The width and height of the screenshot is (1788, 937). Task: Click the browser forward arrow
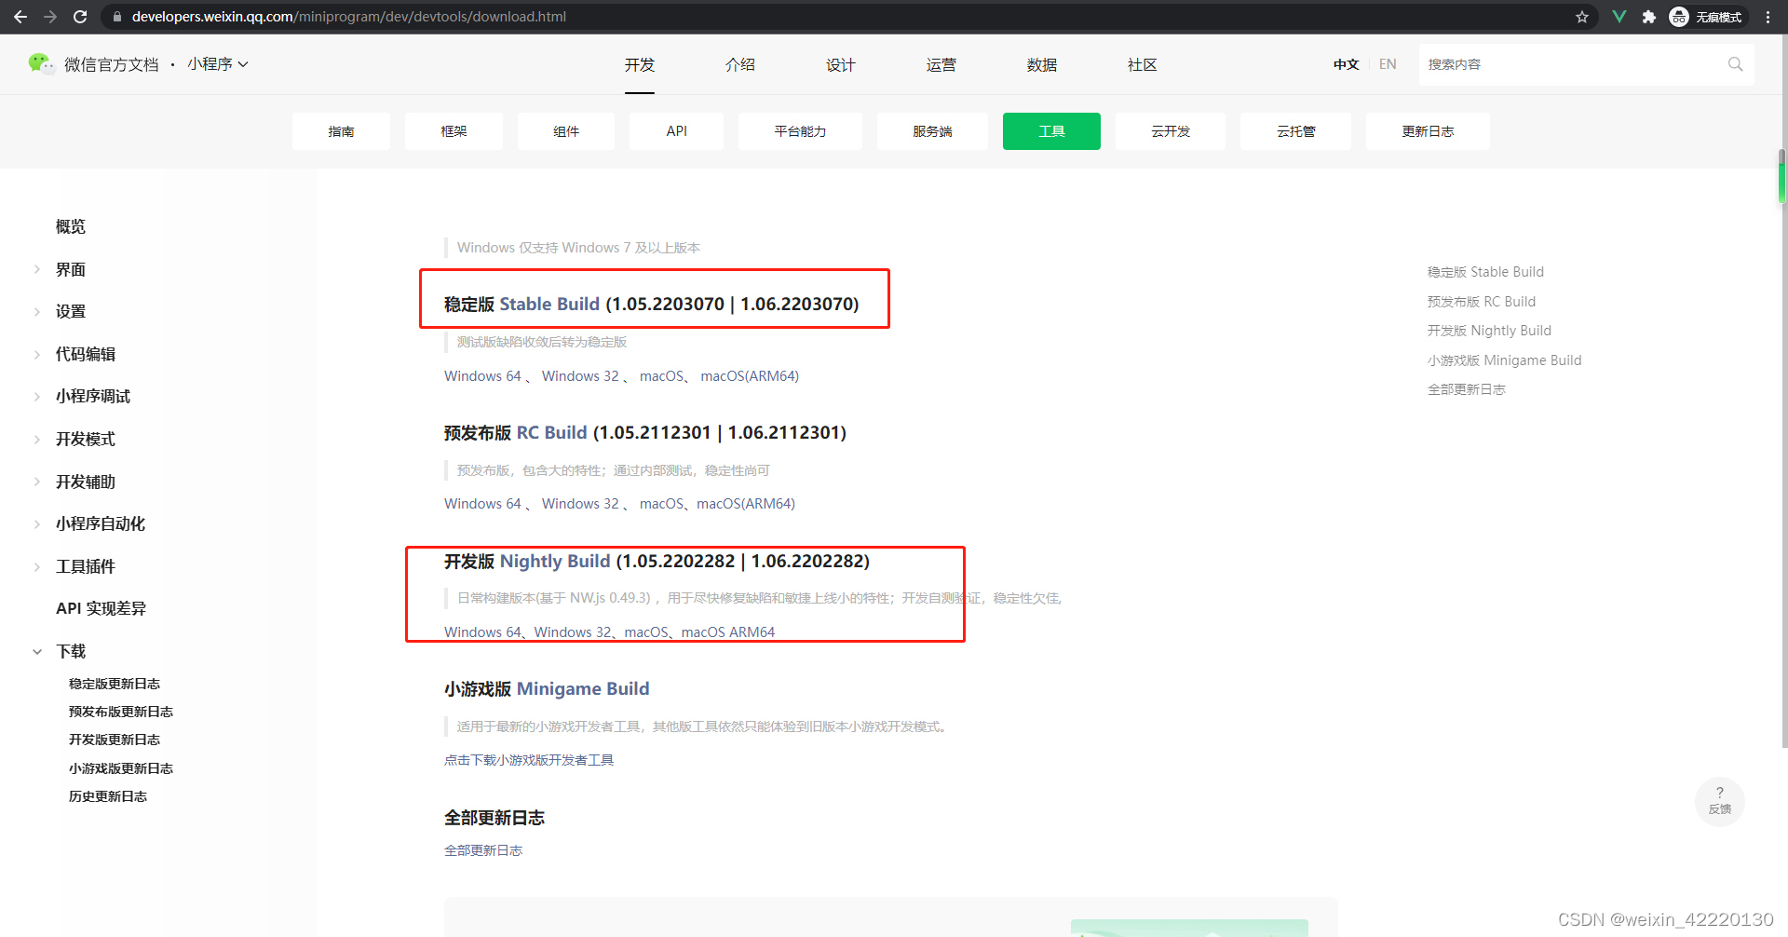click(x=50, y=17)
